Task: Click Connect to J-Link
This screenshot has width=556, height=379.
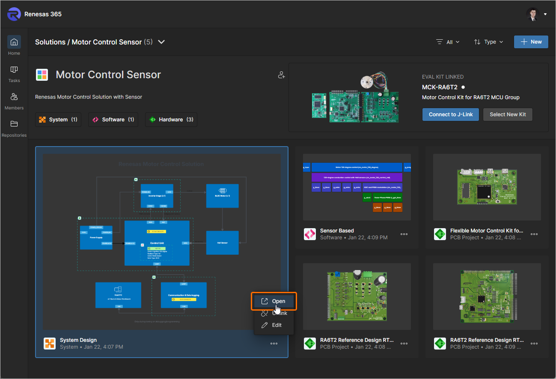Action: tap(451, 115)
